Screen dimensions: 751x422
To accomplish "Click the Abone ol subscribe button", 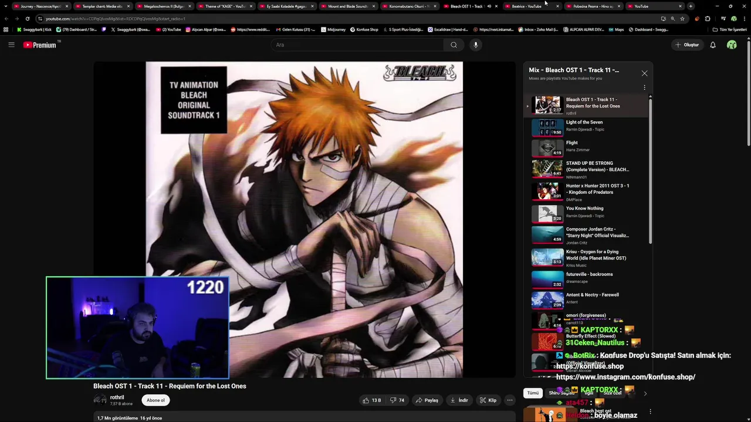I will 155,400.
